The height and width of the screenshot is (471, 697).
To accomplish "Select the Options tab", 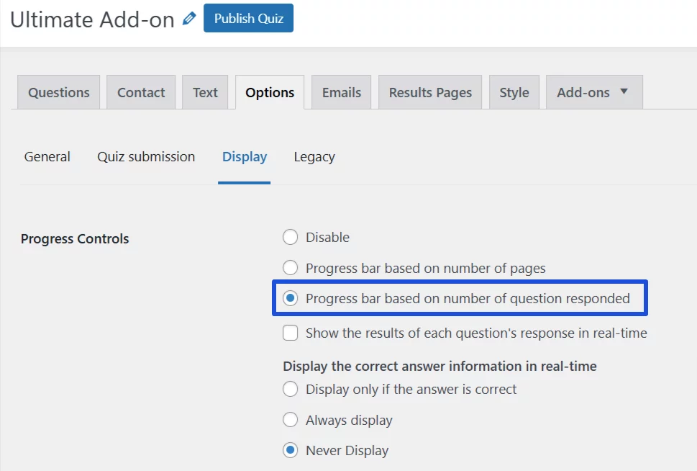I will coord(270,92).
